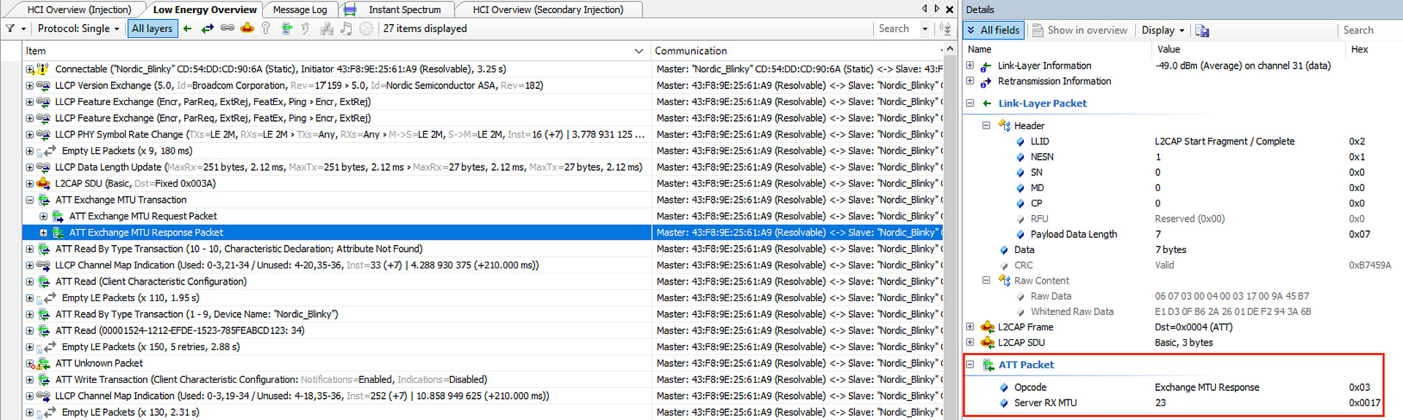Click the gray sphere toolbar icon

(366, 28)
